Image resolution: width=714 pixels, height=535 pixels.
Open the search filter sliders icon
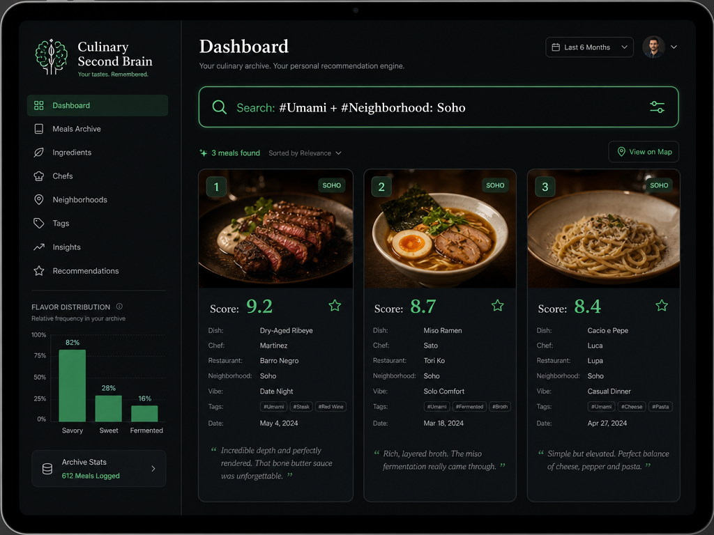click(x=657, y=107)
